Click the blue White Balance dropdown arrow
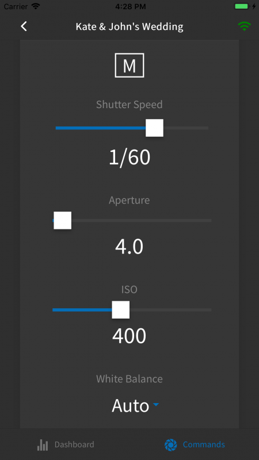Image resolution: width=259 pixels, height=460 pixels. (x=156, y=405)
